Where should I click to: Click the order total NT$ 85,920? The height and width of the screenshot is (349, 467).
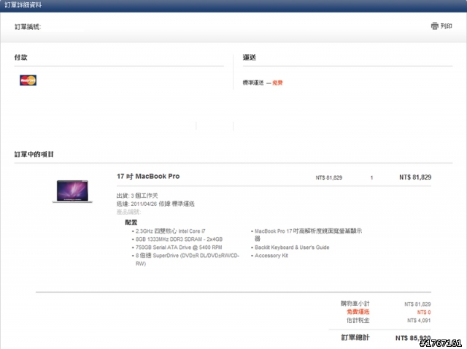click(413, 338)
